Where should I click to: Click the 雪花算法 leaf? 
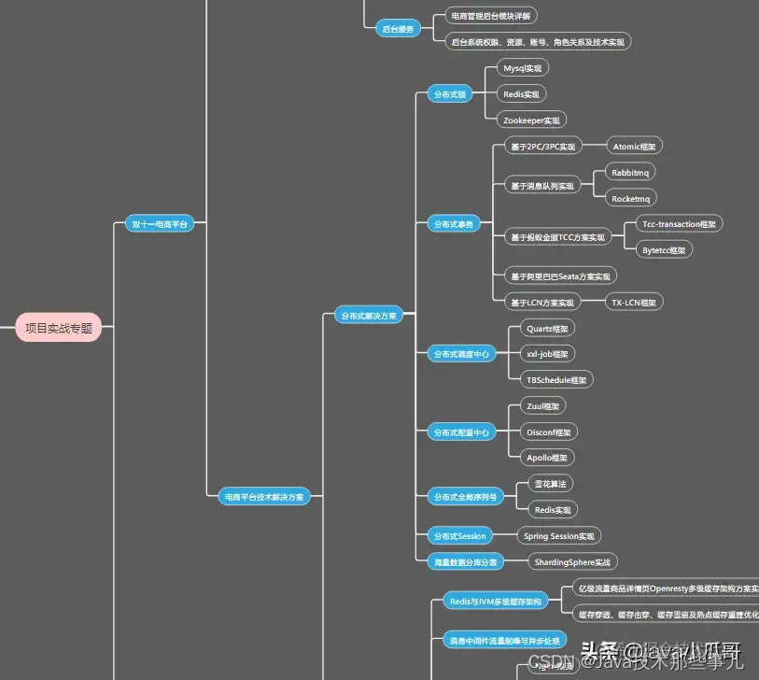pos(551,483)
